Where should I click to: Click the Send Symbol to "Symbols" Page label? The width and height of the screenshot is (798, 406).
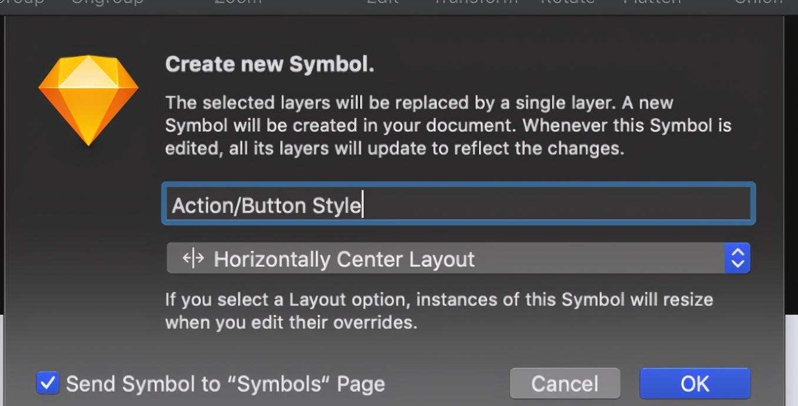(225, 384)
